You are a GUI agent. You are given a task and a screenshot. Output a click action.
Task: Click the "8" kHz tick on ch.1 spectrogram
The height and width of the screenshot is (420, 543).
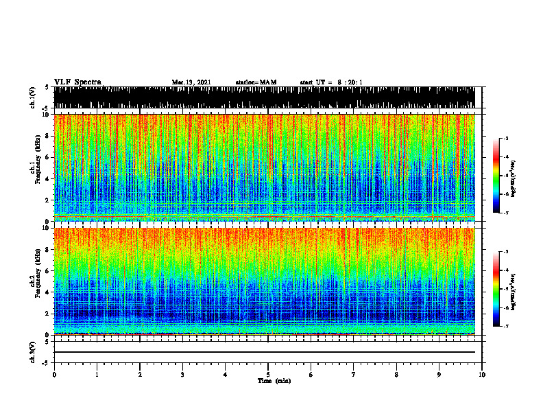48,136
